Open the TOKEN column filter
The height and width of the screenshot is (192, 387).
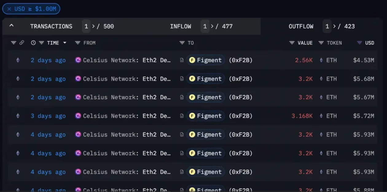tap(321, 43)
